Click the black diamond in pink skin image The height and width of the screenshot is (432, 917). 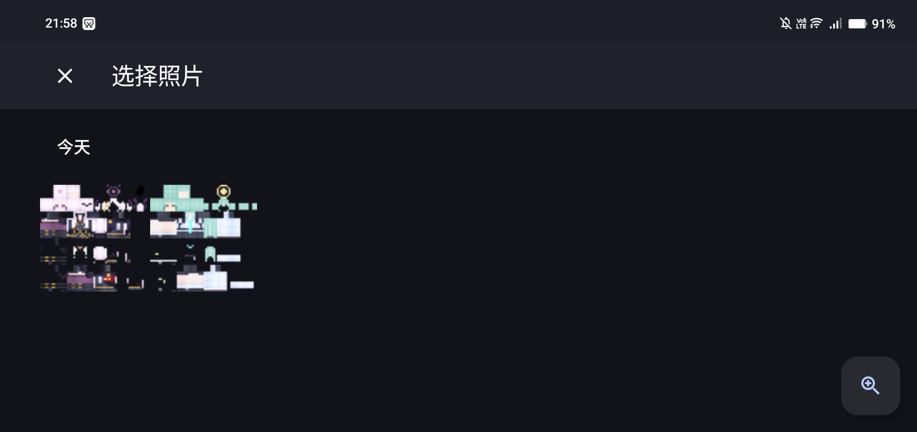click(x=140, y=190)
